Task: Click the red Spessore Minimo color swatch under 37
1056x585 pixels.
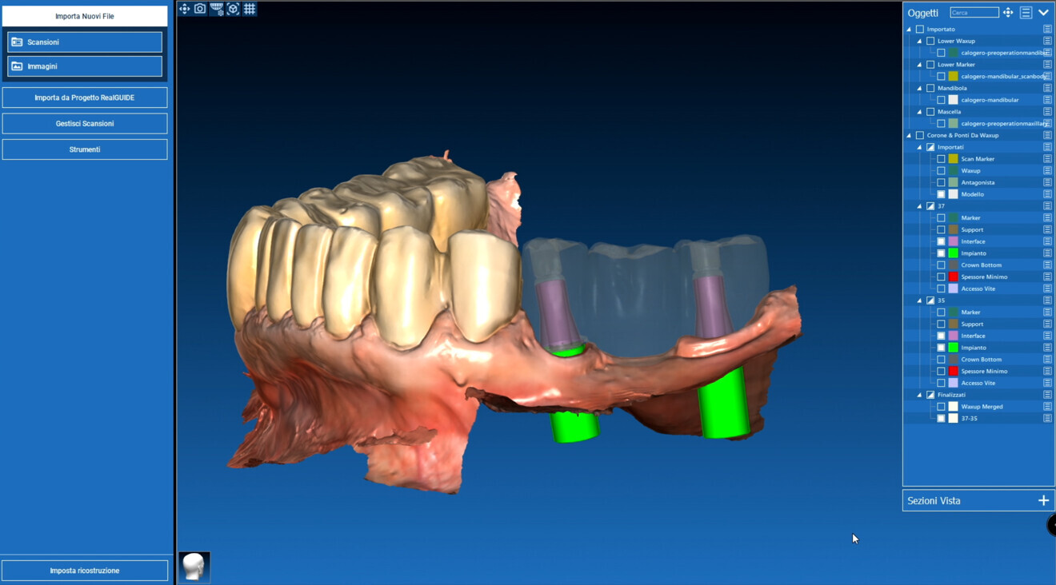Action: pos(953,277)
